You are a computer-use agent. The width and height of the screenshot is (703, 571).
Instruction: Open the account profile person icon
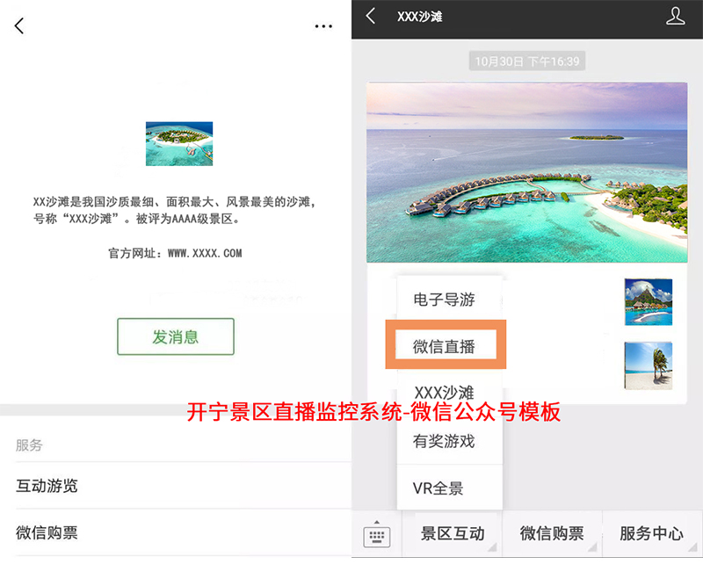click(675, 17)
